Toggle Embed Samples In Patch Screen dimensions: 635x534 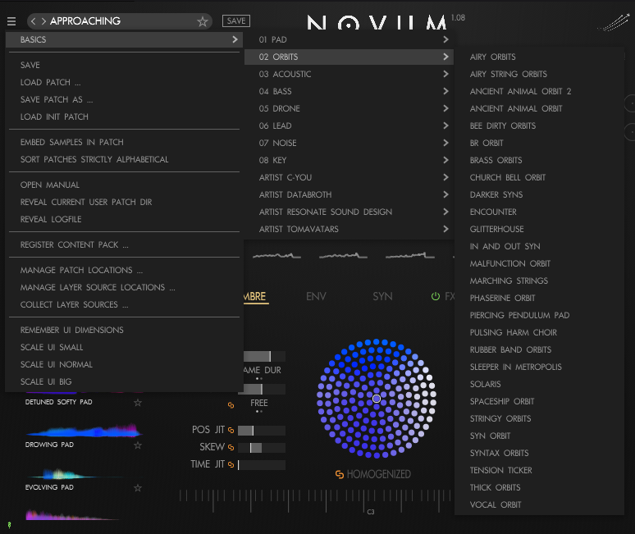click(x=124, y=142)
